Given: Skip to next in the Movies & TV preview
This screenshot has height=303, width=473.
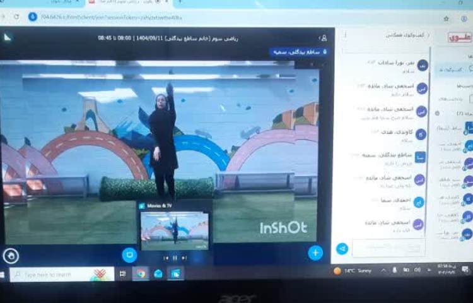Looking at the screenshot, I should (x=184, y=258).
